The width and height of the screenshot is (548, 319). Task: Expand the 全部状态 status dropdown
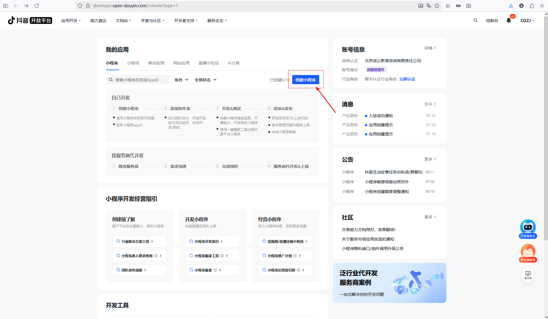tap(205, 80)
